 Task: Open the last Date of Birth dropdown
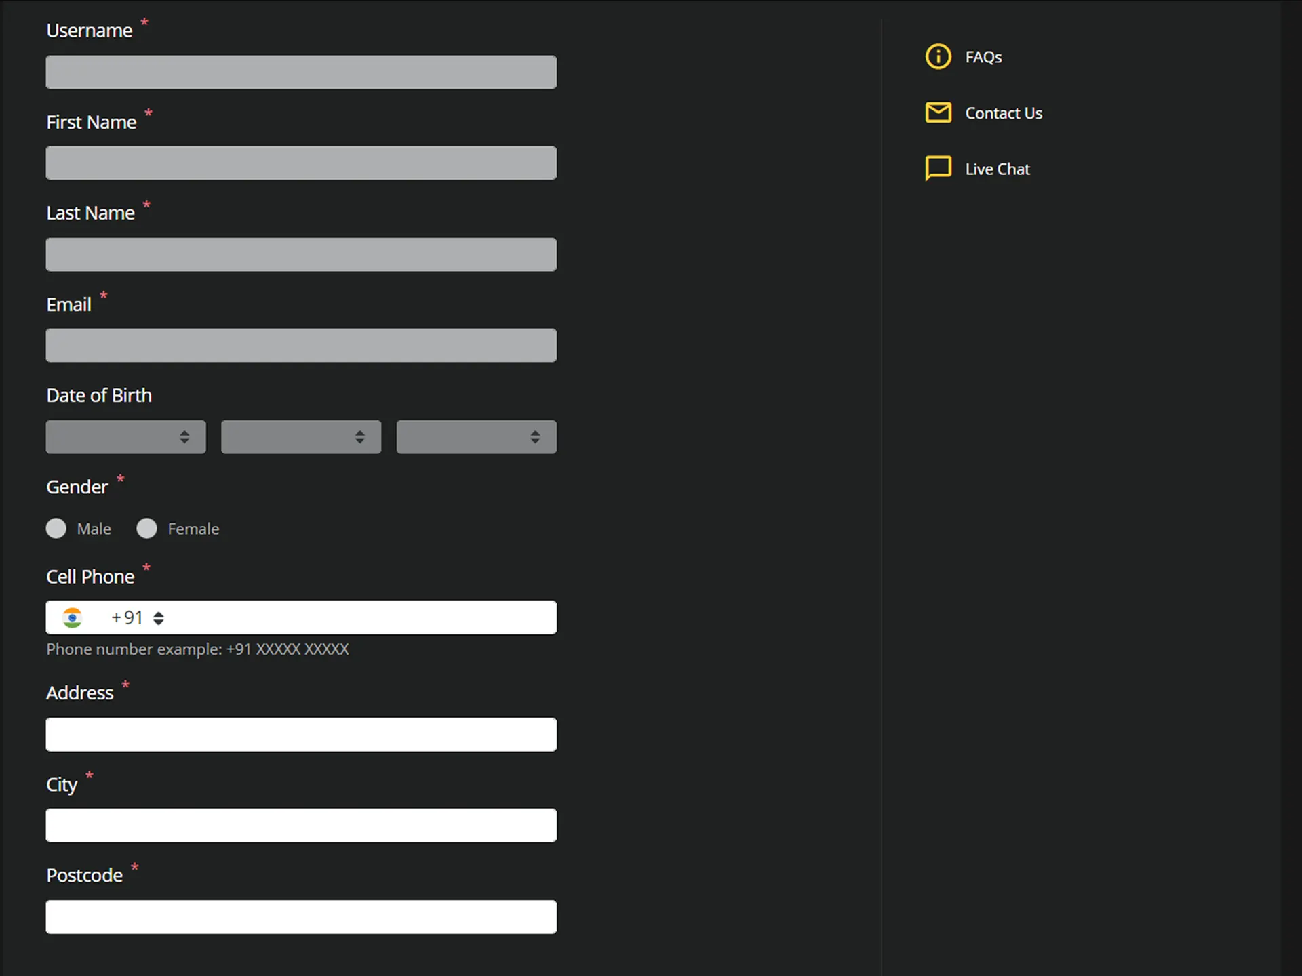click(x=477, y=437)
